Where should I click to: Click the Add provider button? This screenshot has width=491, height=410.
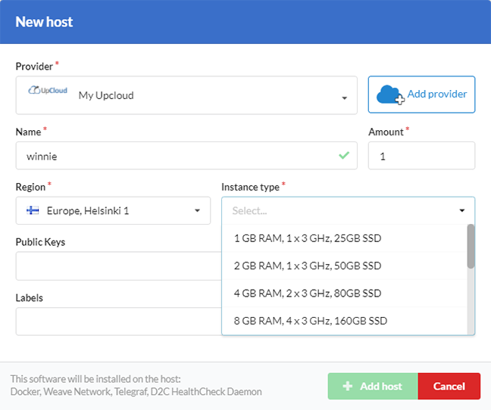point(421,95)
